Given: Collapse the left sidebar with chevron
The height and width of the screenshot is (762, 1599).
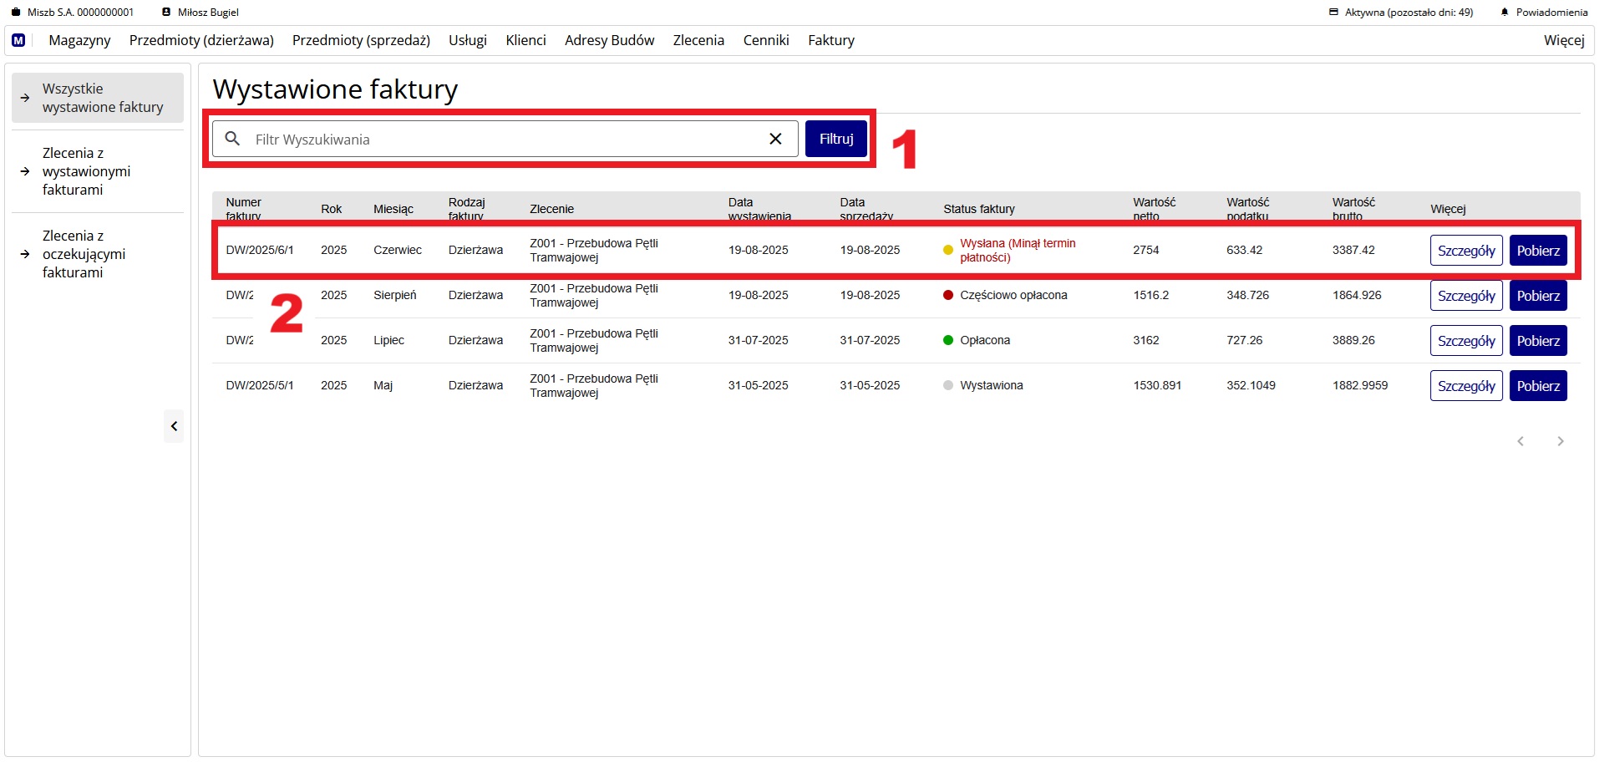Looking at the screenshot, I should coord(174,426).
